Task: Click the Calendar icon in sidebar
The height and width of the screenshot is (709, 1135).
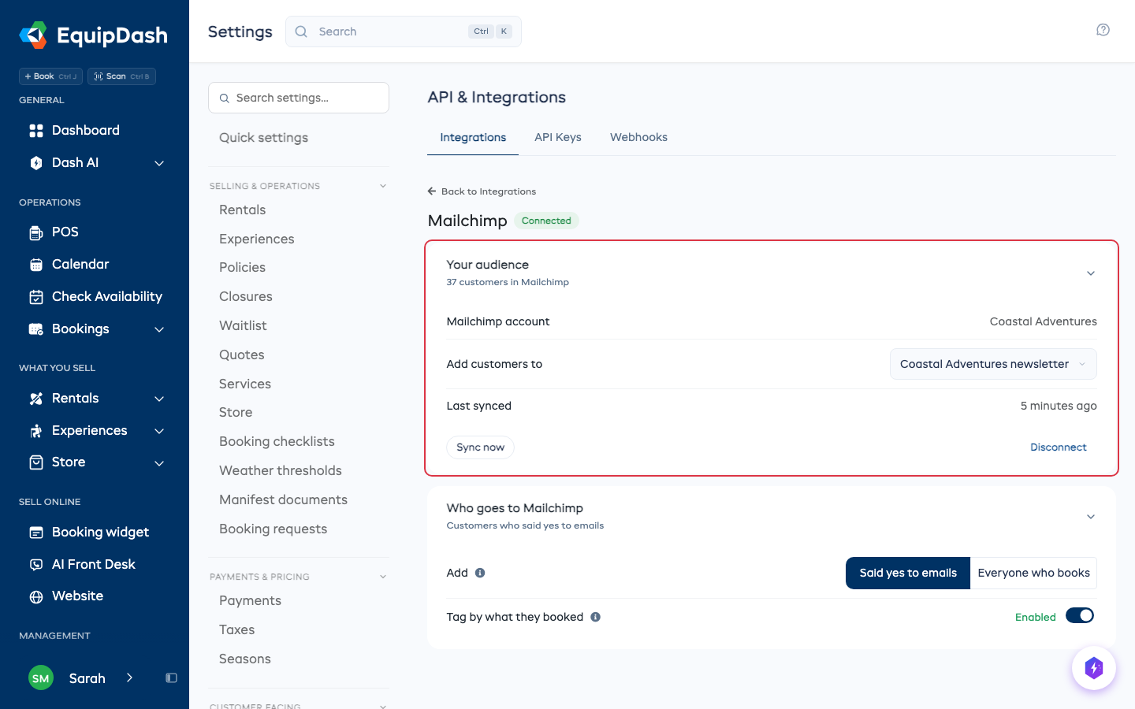Action: (x=36, y=265)
